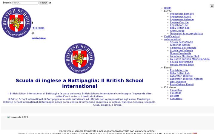The width and height of the screenshot is (215, 134).
Task: Open the INSTAGRAM link
Action: (x=39, y=38)
